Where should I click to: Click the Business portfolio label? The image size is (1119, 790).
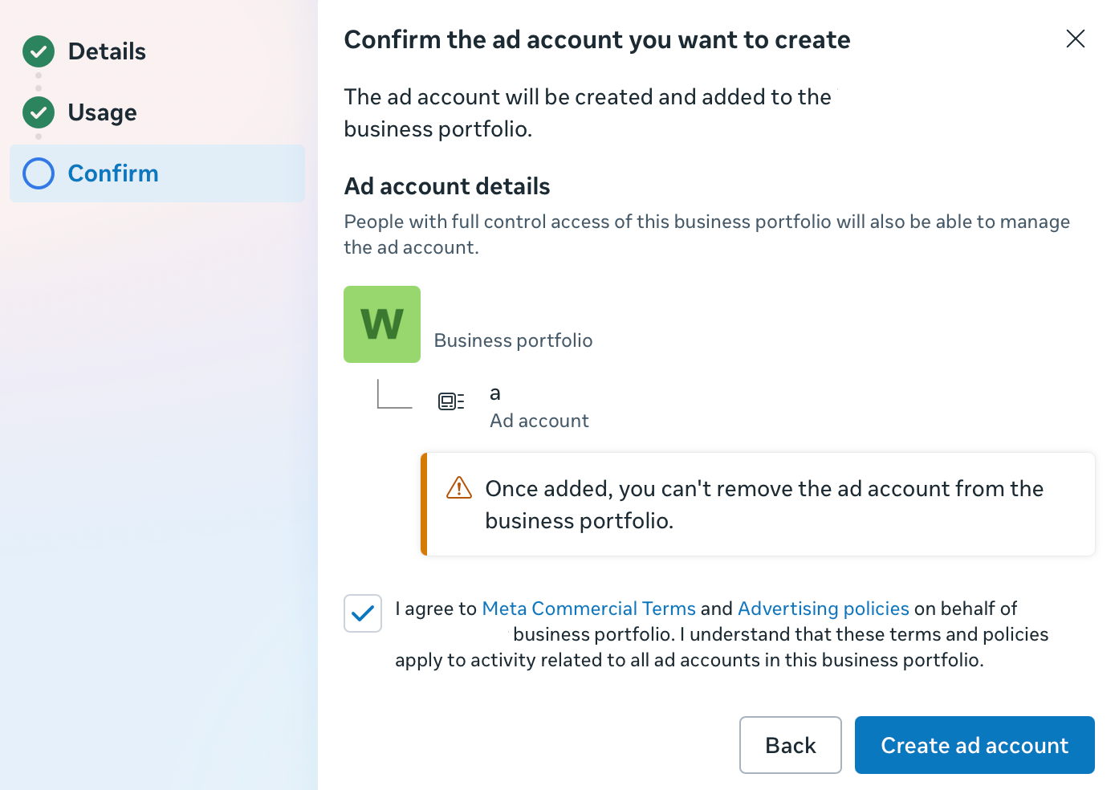point(513,340)
